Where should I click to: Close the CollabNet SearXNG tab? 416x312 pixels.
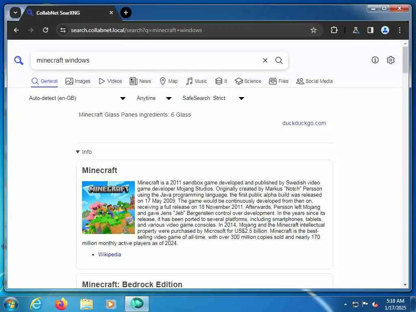click(x=111, y=13)
